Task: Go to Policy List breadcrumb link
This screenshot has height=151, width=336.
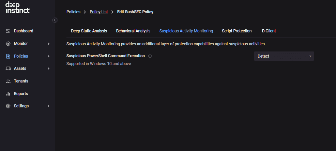Action: pyautogui.click(x=98, y=12)
